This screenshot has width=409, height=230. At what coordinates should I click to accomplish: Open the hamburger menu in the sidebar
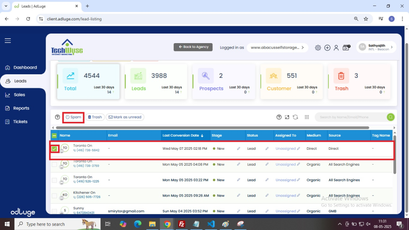pyautogui.click(x=8, y=41)
